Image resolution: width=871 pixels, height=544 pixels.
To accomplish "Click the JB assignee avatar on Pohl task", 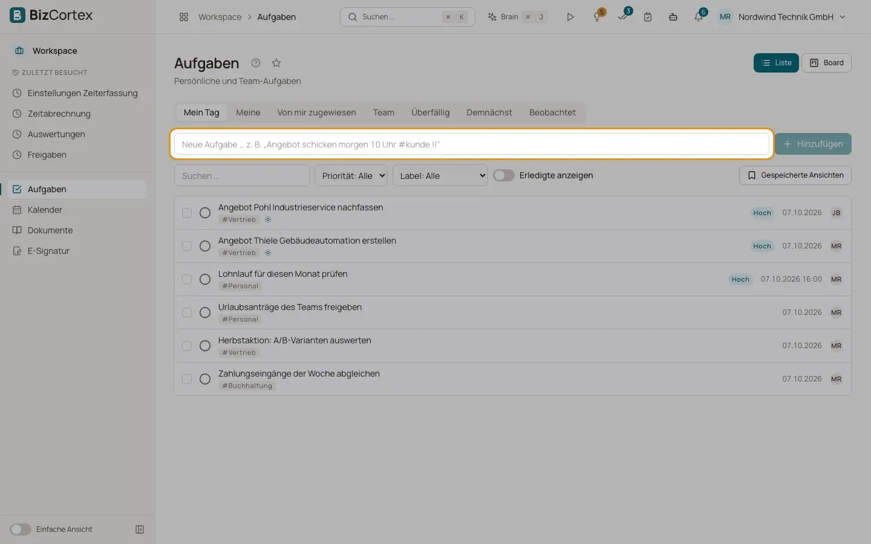I will coord(837,213).
